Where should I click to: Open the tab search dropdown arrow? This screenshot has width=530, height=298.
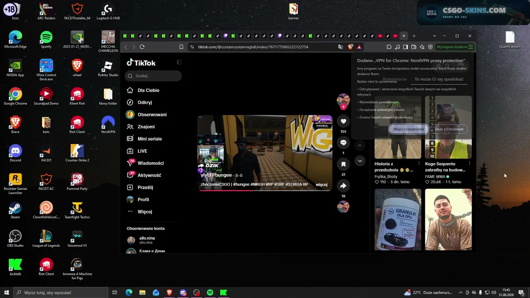click(434, 36)
